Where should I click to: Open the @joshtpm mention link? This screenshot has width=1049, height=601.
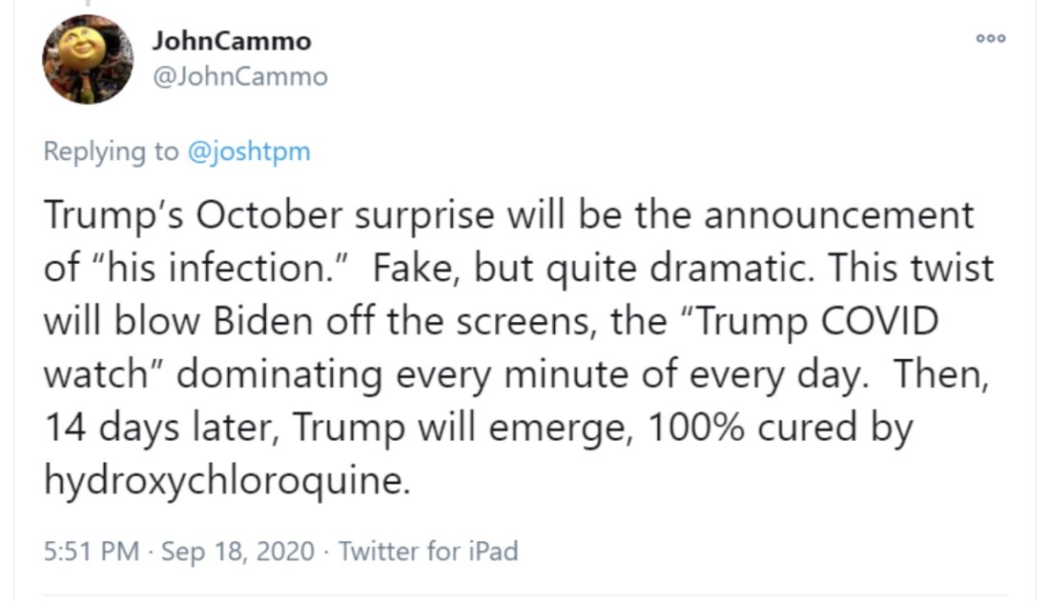point(249,151)
